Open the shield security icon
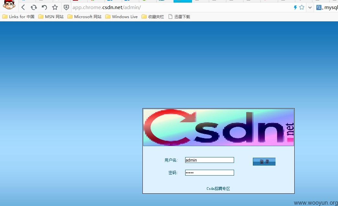The image size is (338, 206). (x=66, y=8)
